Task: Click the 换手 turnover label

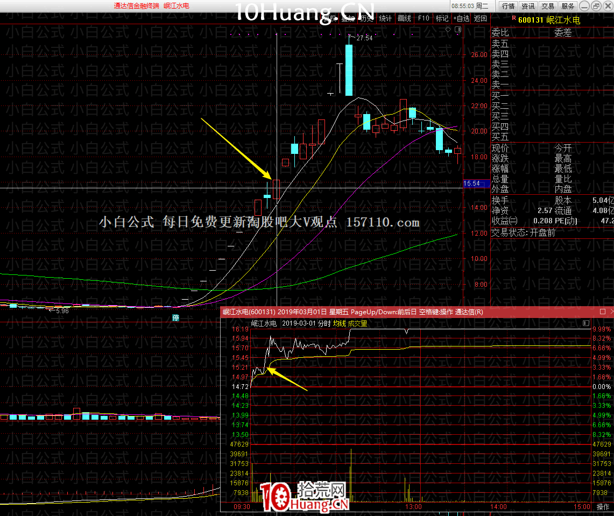Action: tap(500, 201)
